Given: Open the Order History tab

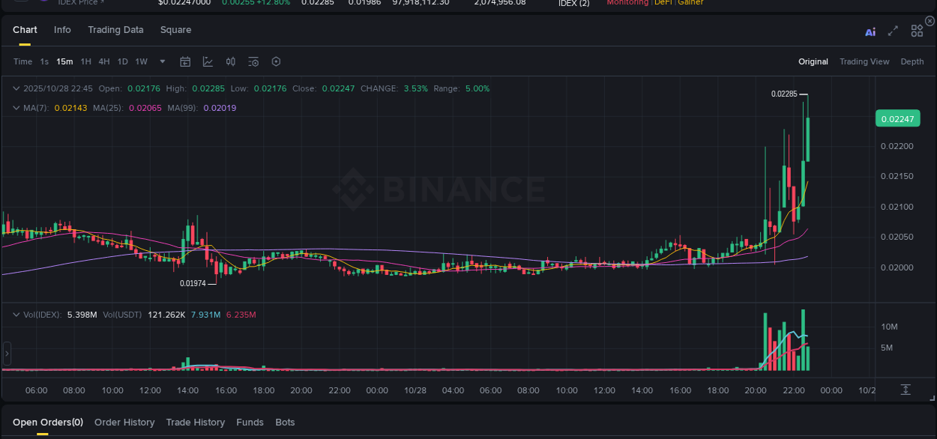Looking at the screenshot, I should pos(124,422).
